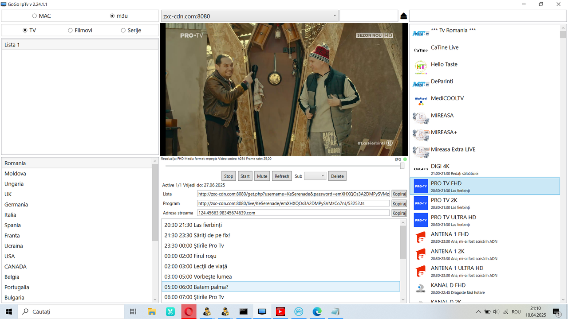The height and width of the screenshot is (319, 568).
Task: Click the empty field beside the eject icon
Action: [369, 16]
